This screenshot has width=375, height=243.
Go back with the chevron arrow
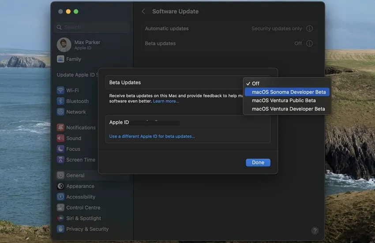pyautogui.click(x=143, y=11)
